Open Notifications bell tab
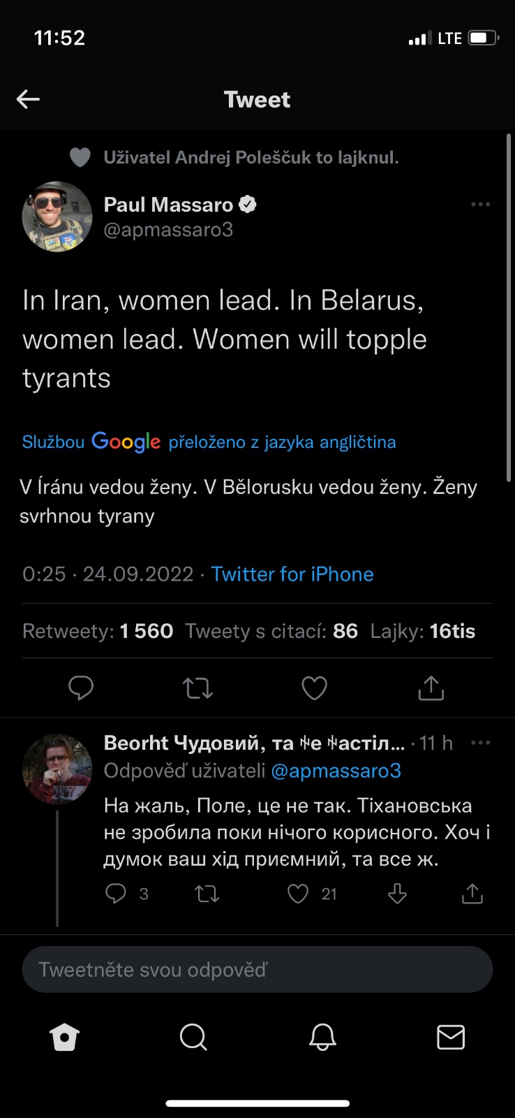The height and width of the screenshot is (1118, 515). pos(322,1038)
